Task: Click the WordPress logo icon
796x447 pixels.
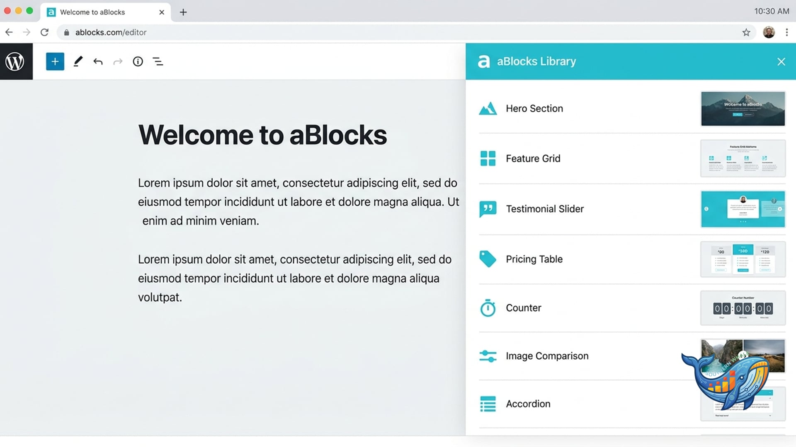Action: [x=15, y=62]
